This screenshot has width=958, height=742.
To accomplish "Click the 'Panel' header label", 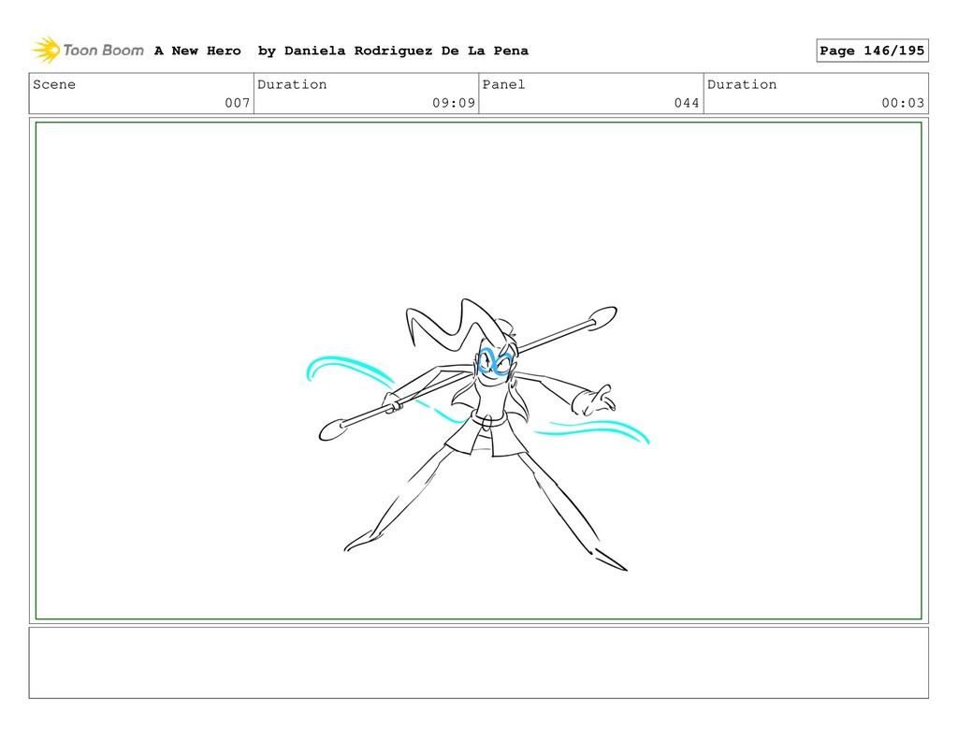I will pyautogui.click(x=503, y=84).
